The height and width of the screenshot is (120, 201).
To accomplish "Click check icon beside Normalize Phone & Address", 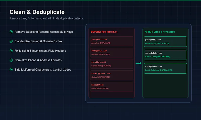I will 11,60.
